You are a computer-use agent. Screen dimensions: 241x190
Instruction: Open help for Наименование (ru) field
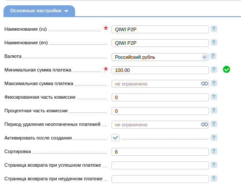[214, 29]
